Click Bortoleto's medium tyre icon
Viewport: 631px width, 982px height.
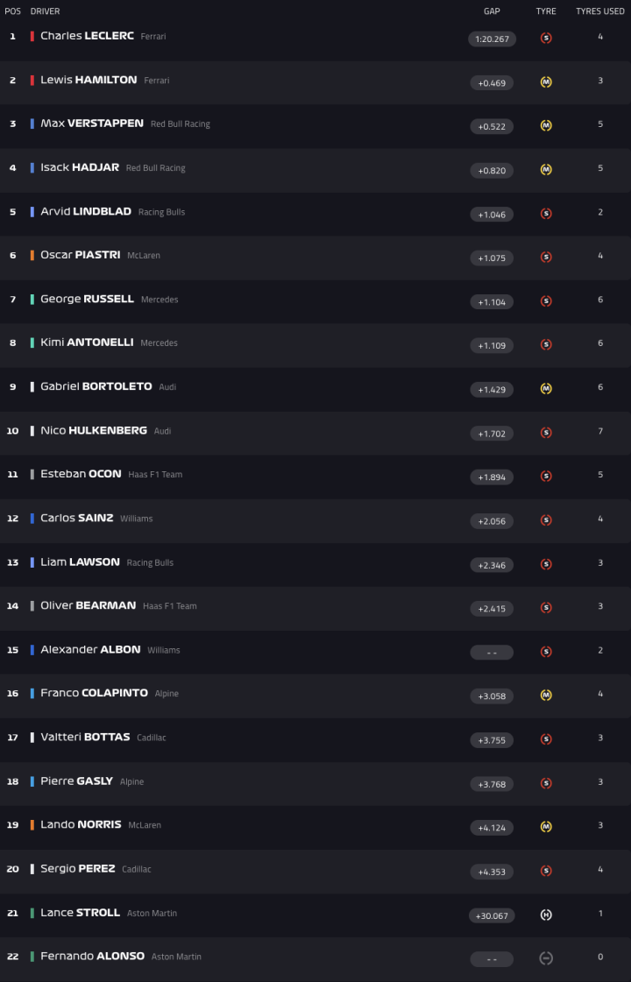point(546,389)
